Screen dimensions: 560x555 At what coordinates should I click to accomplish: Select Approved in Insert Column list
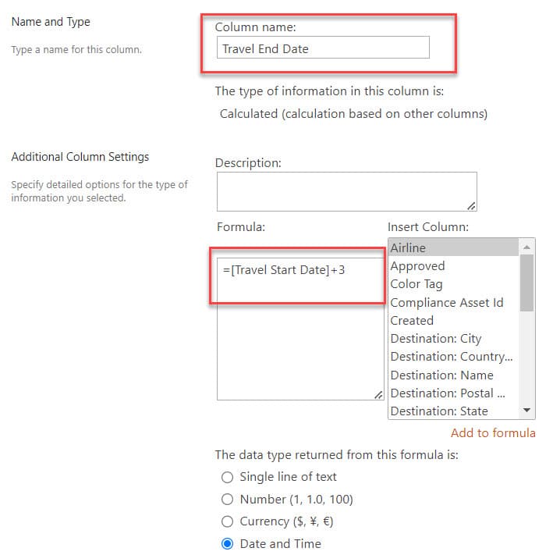click(x=454, y=266)
